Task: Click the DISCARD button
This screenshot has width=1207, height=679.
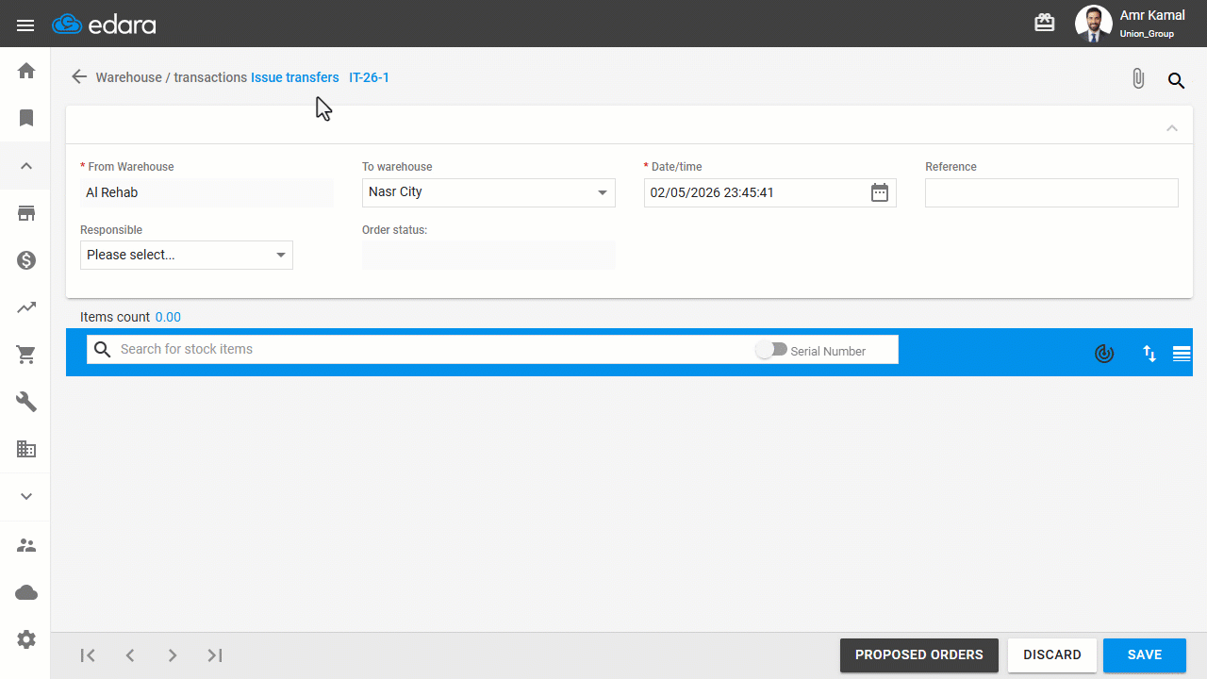Action: [x=1052, y=655]
